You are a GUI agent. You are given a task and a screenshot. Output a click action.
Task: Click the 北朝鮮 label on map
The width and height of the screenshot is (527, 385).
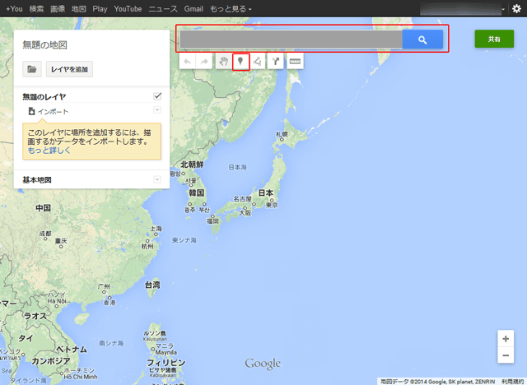(192, 165)
